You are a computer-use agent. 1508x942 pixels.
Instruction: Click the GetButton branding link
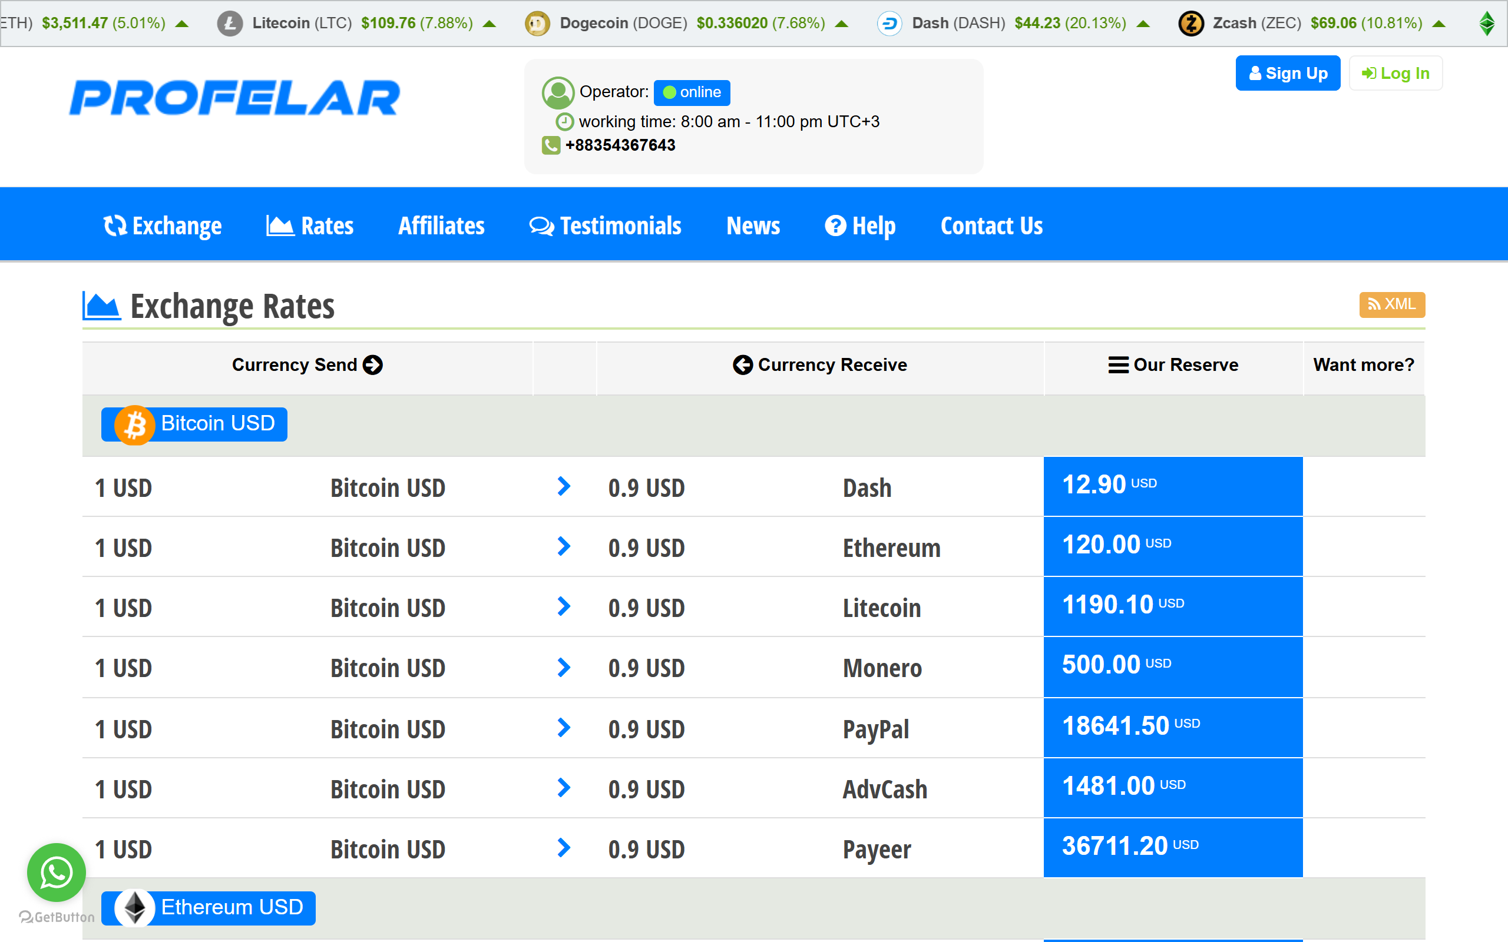pos(57,917)
